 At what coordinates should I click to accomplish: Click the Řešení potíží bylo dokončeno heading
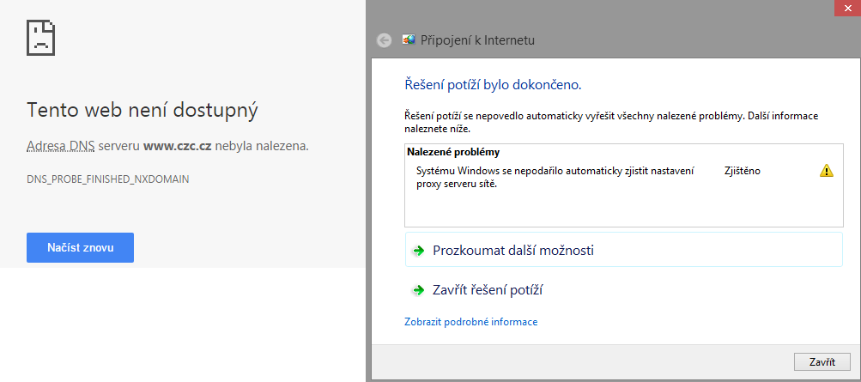493,85
